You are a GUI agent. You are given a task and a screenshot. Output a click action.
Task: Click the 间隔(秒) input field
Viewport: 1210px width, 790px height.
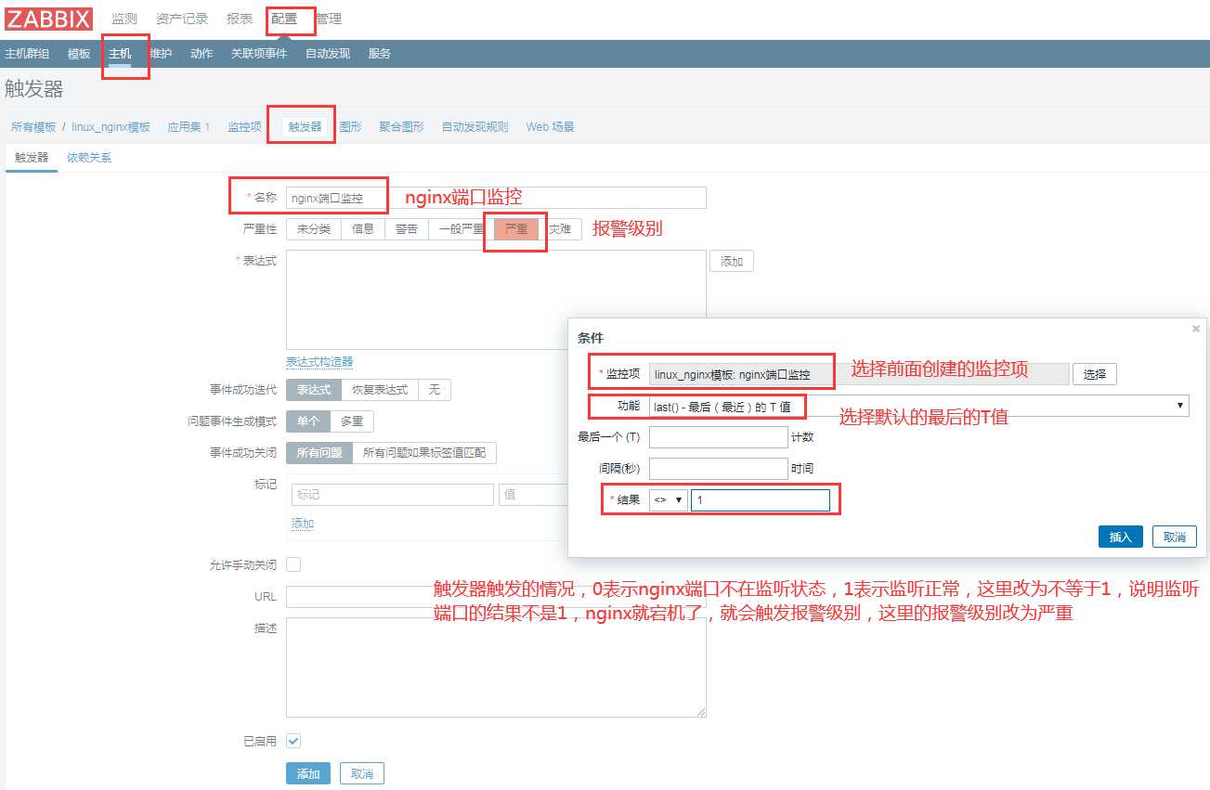pyautogui.click(x=719, y=469)
